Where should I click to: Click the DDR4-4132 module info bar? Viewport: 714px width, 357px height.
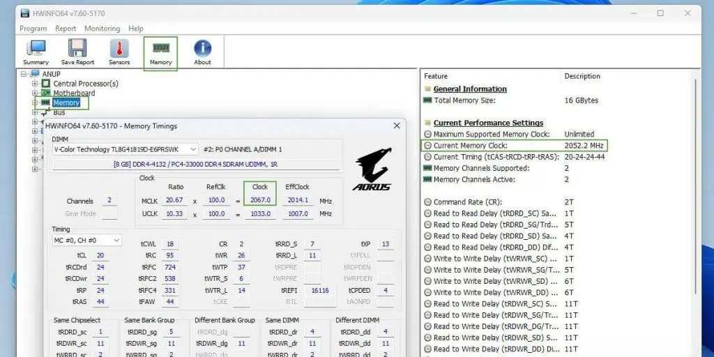click(196, 165)
